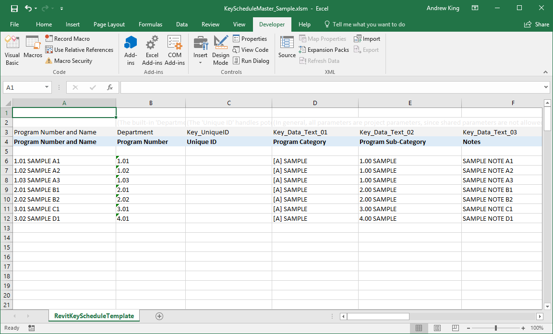Viewport: 553px width, 334px height.
Task: Start Record Macro
Action: point(67,38)
